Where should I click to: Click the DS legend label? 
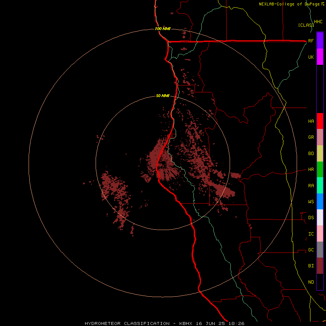coord(311,218)
